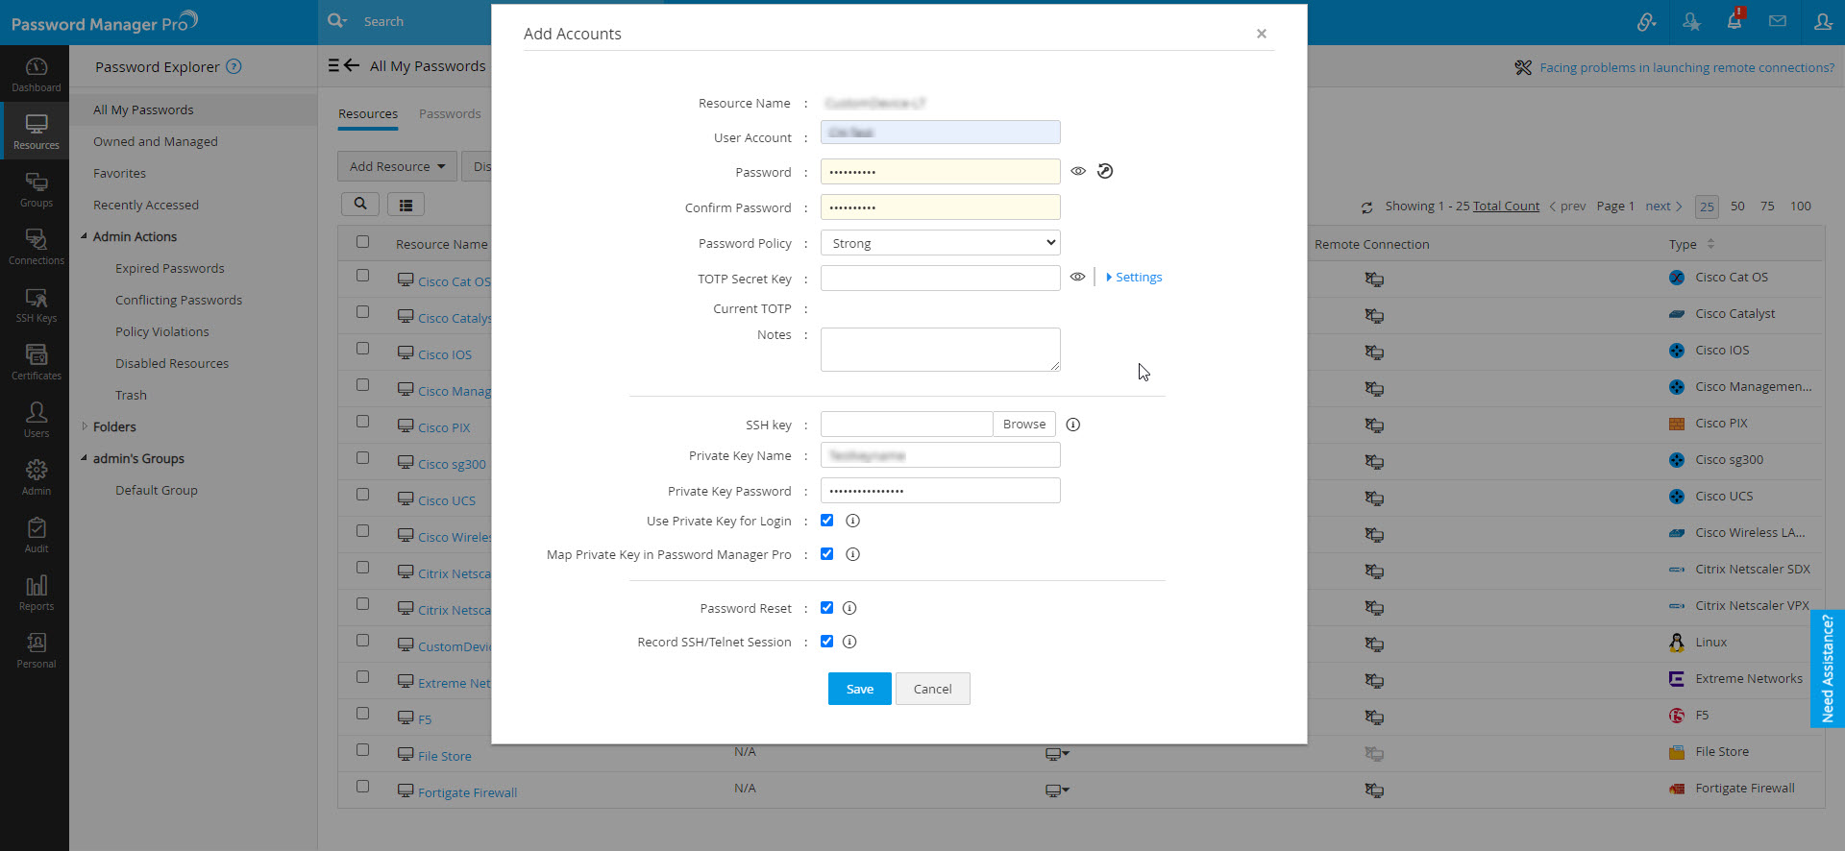The width and height of the screenshot is (1845, 851).
Task: Uncheck the Password Reset checkbox
Action: pos(826,608)
